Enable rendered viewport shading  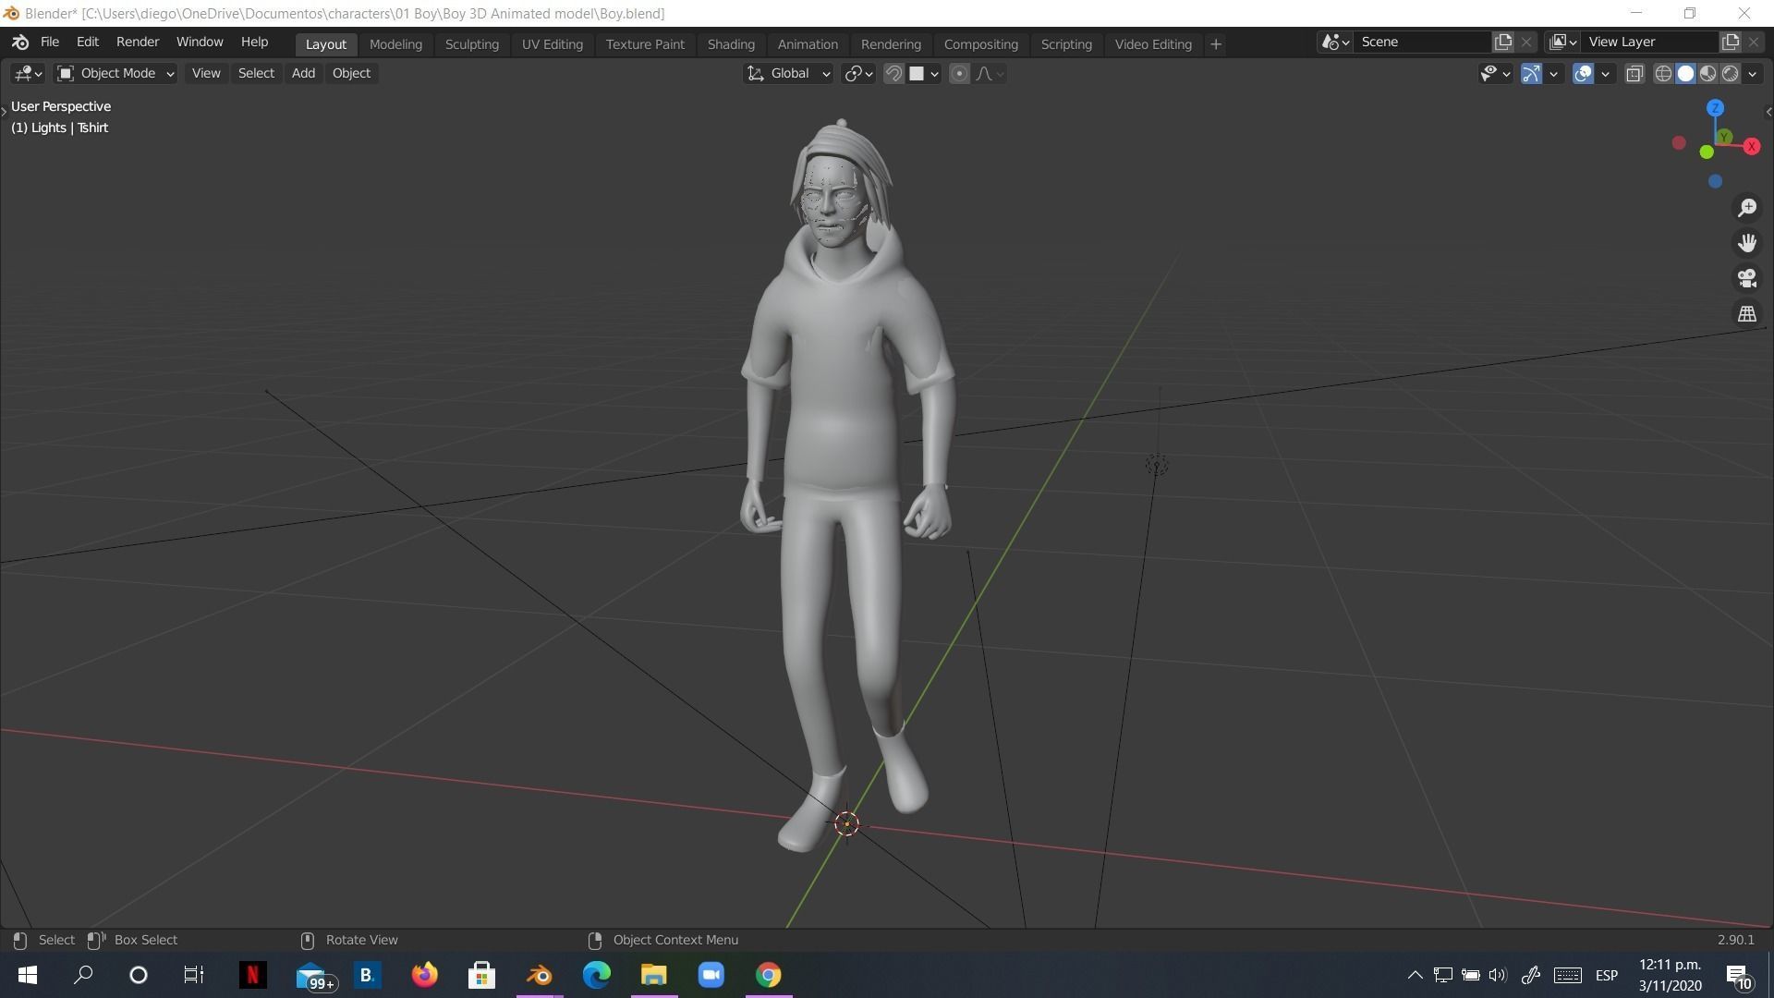coord(1731,74)
